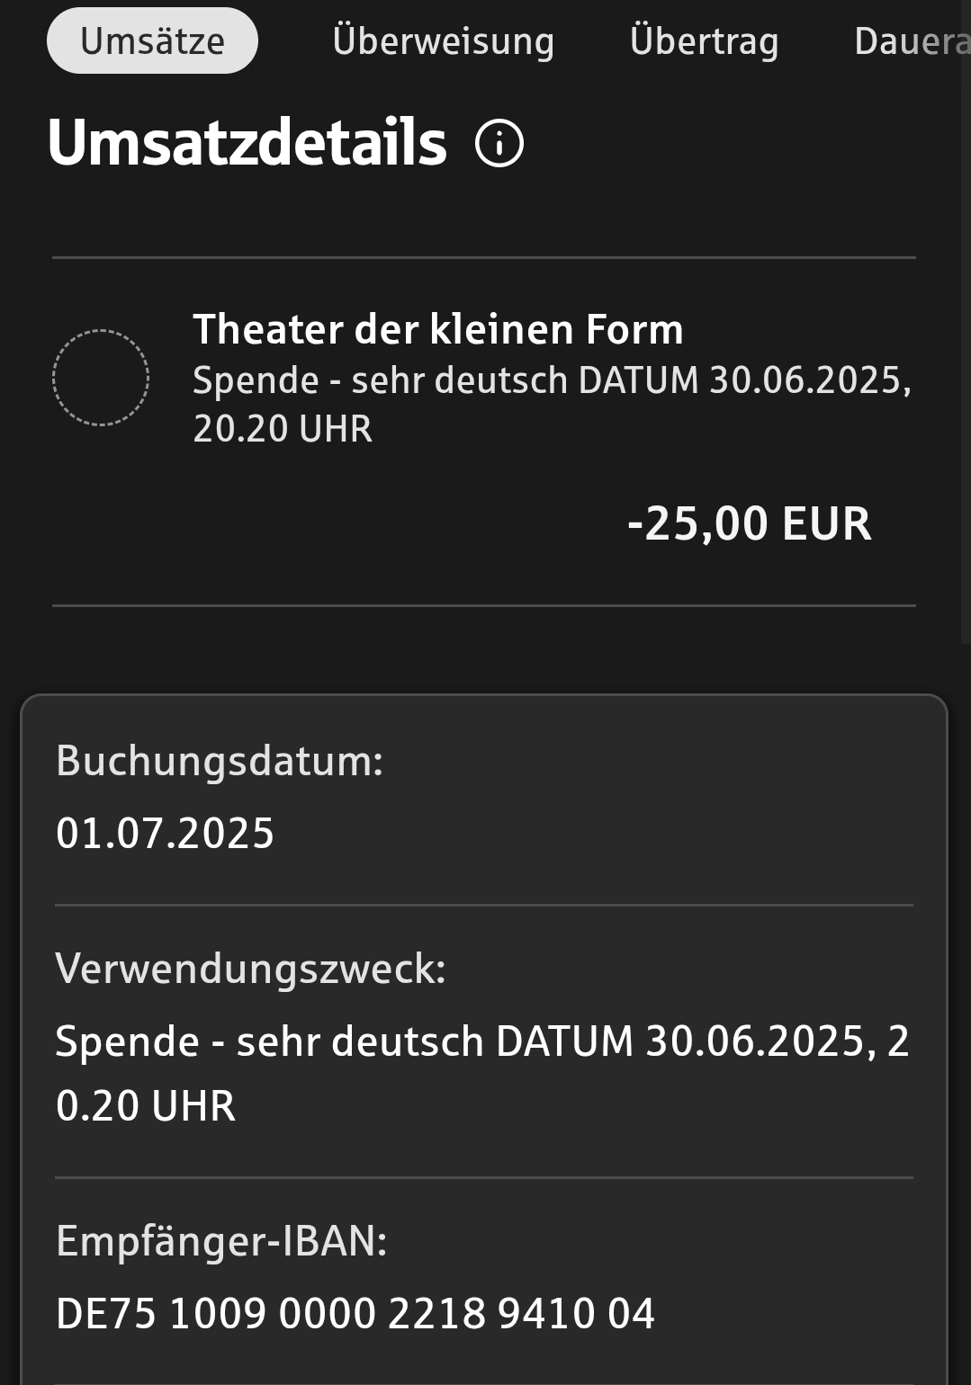Click the 0.20 UHR line in Verwendungszweck
Viewport: 971px width, 1385px height.
click(146, 1106)
